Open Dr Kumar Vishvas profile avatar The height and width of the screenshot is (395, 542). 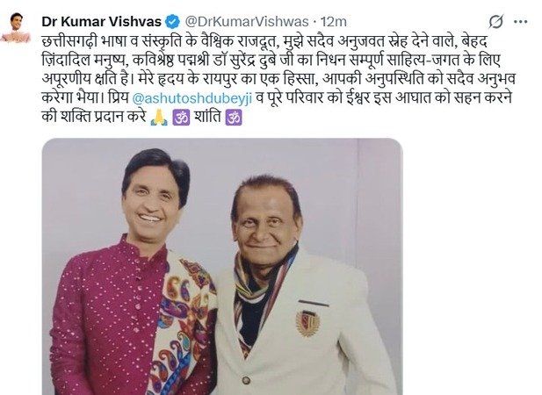pyautogui.click(x=16, y=27)
